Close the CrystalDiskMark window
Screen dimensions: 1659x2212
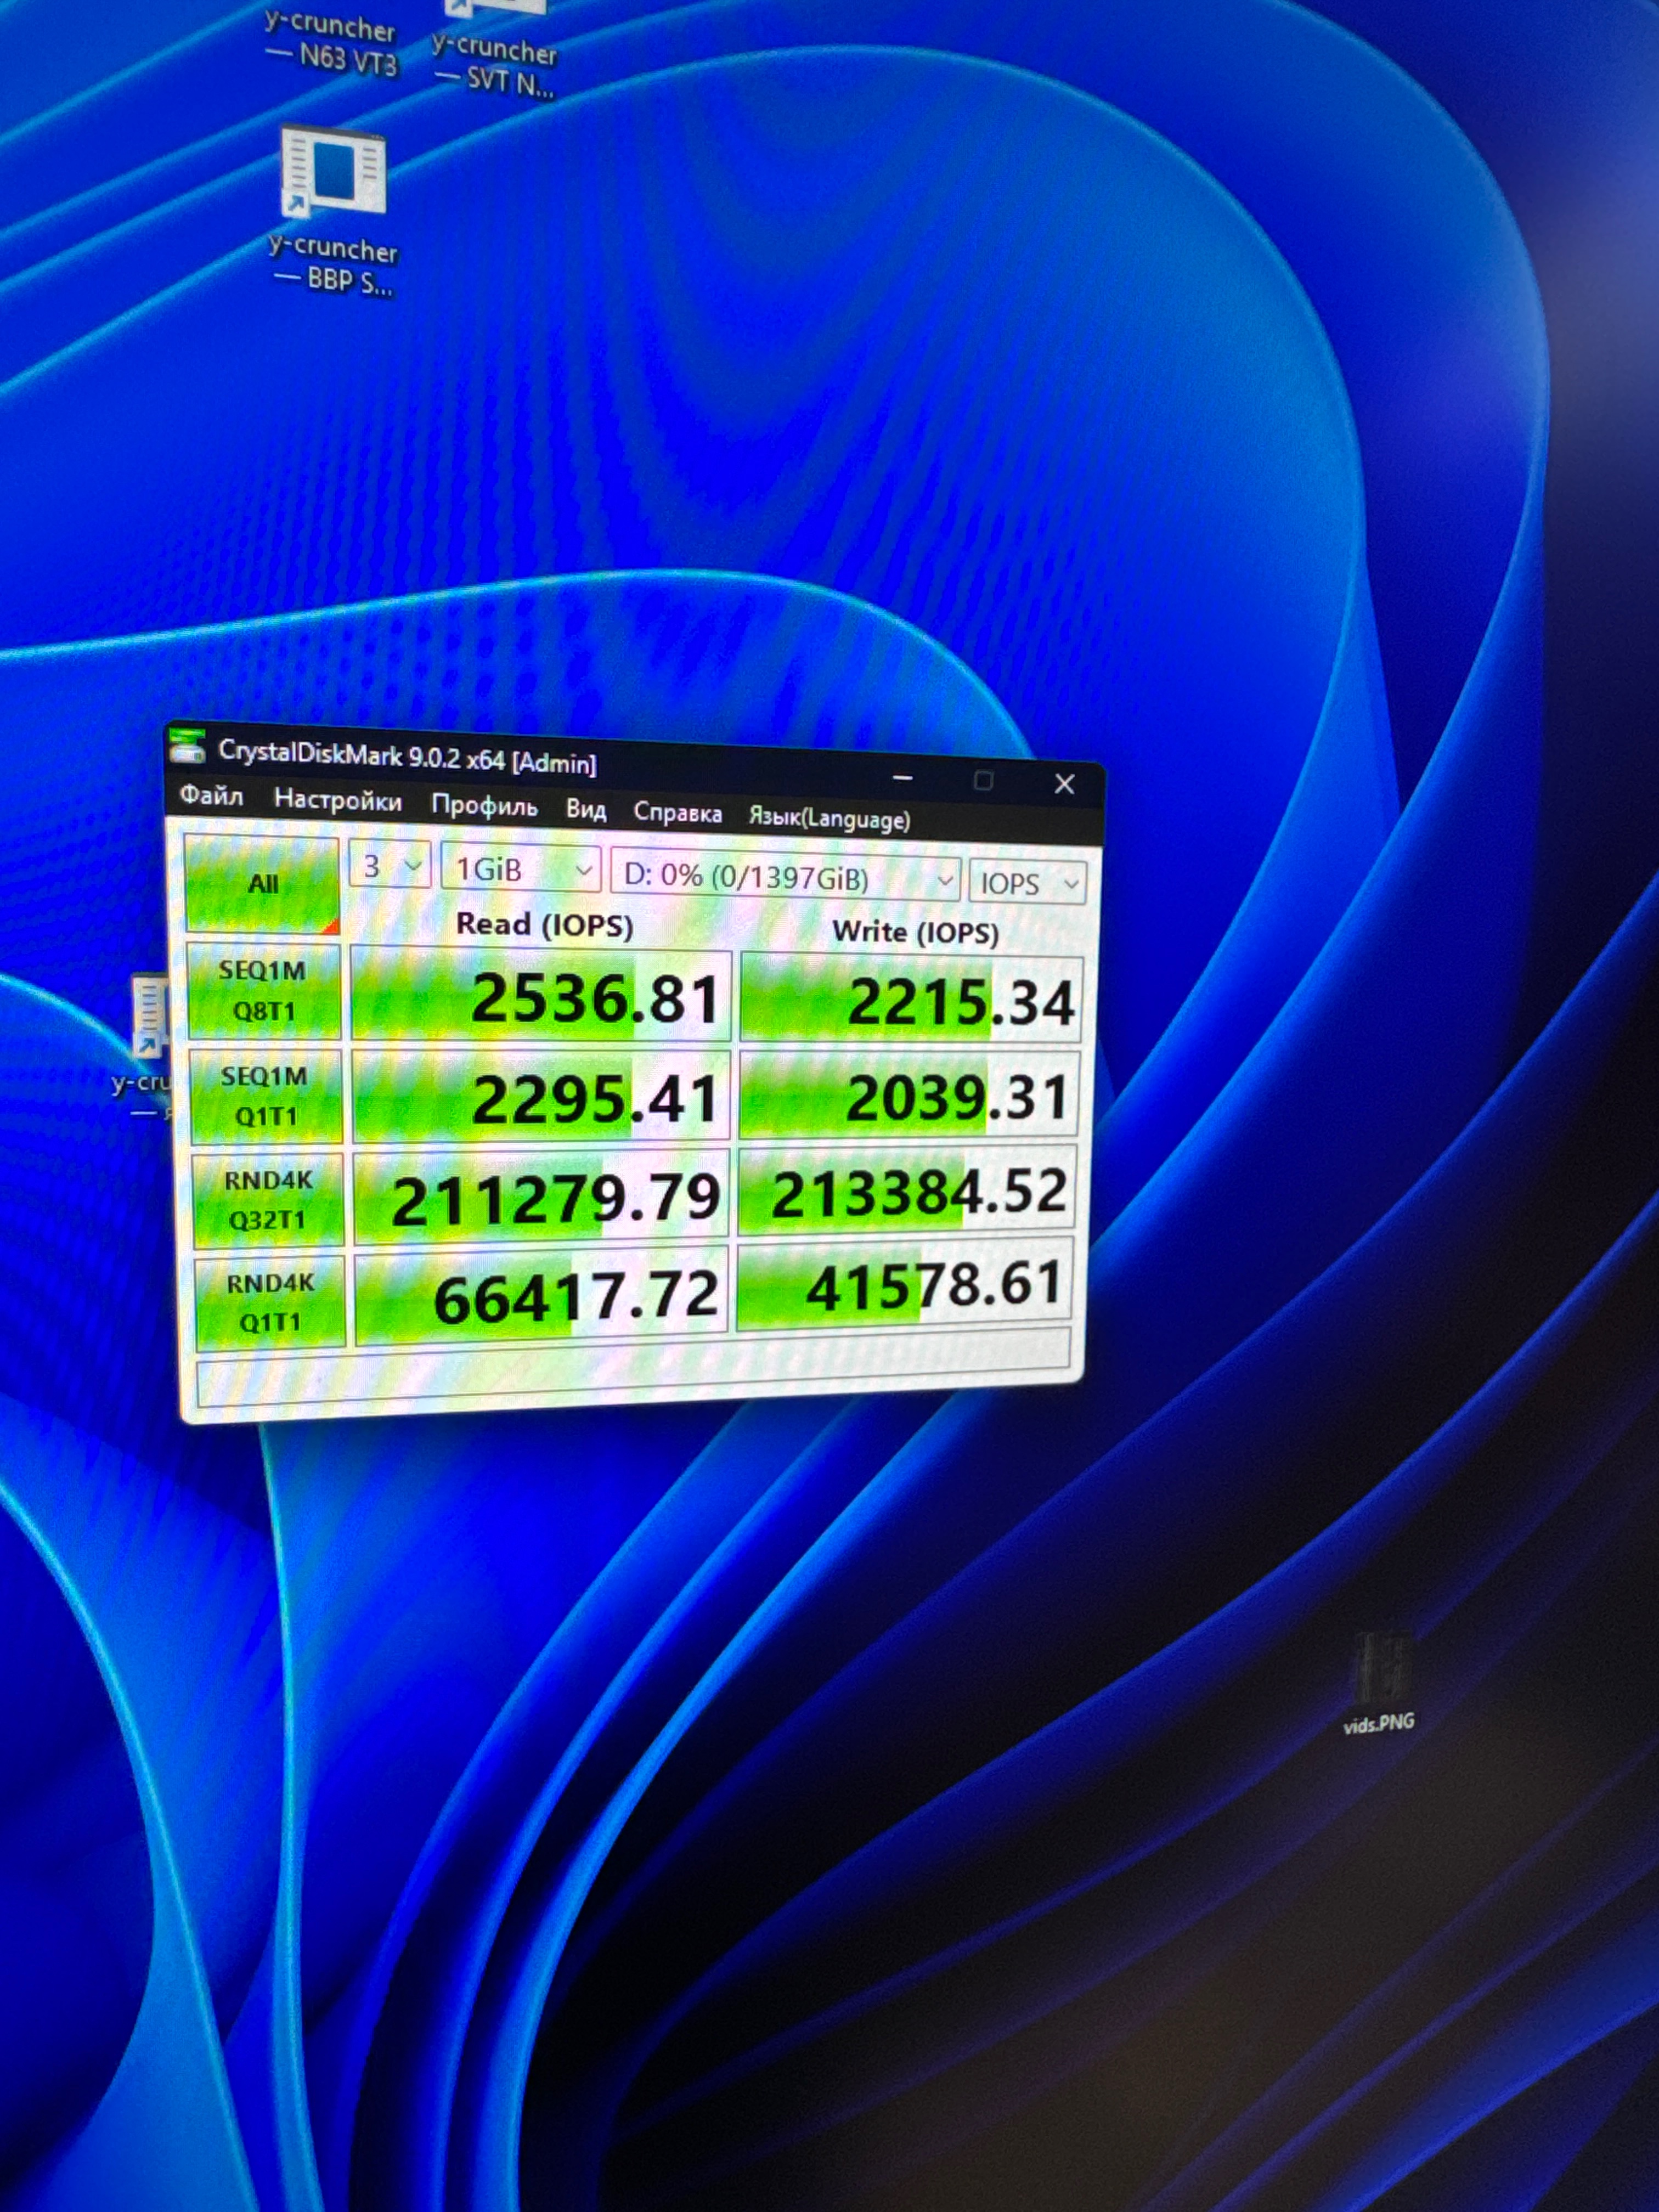click(1065, 785)
